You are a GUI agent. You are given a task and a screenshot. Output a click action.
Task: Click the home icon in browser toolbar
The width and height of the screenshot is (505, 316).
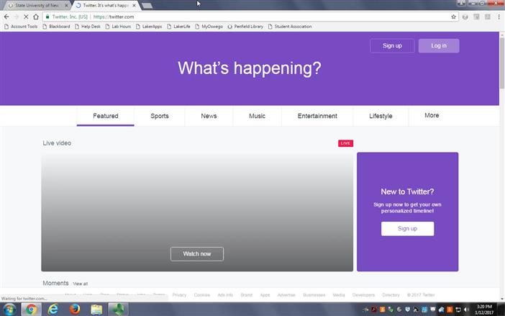pyautogui.click(x=36, y=17)
